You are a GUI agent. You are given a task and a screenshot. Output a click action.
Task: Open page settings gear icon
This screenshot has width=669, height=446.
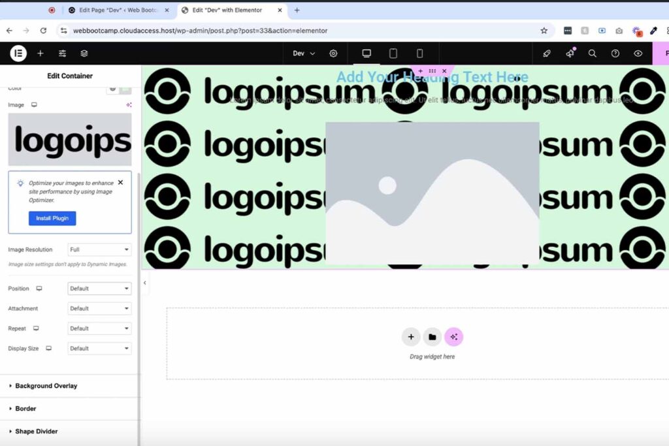click(333, 54)
